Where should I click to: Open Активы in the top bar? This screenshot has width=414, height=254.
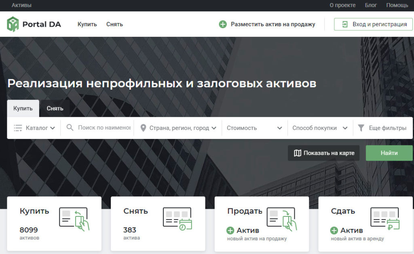pos(21,5)
